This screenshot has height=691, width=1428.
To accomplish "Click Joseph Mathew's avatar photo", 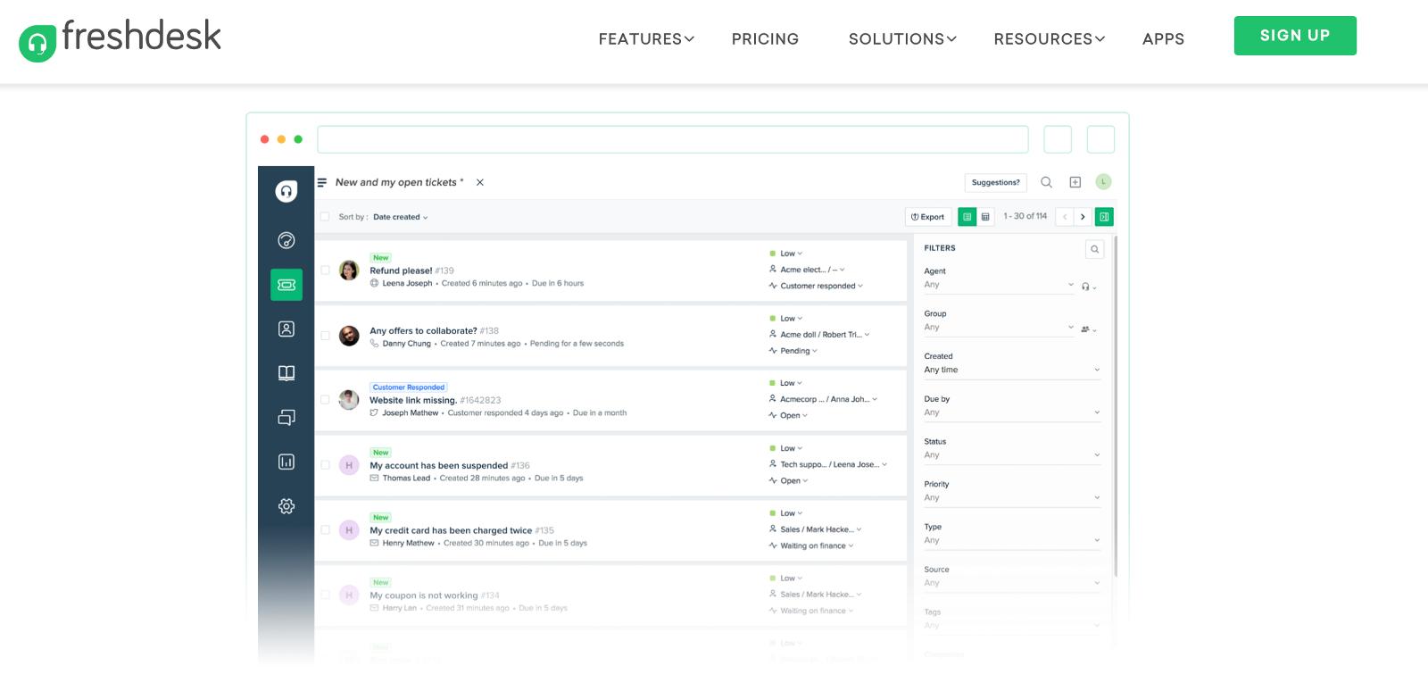I will click(349, 400).
